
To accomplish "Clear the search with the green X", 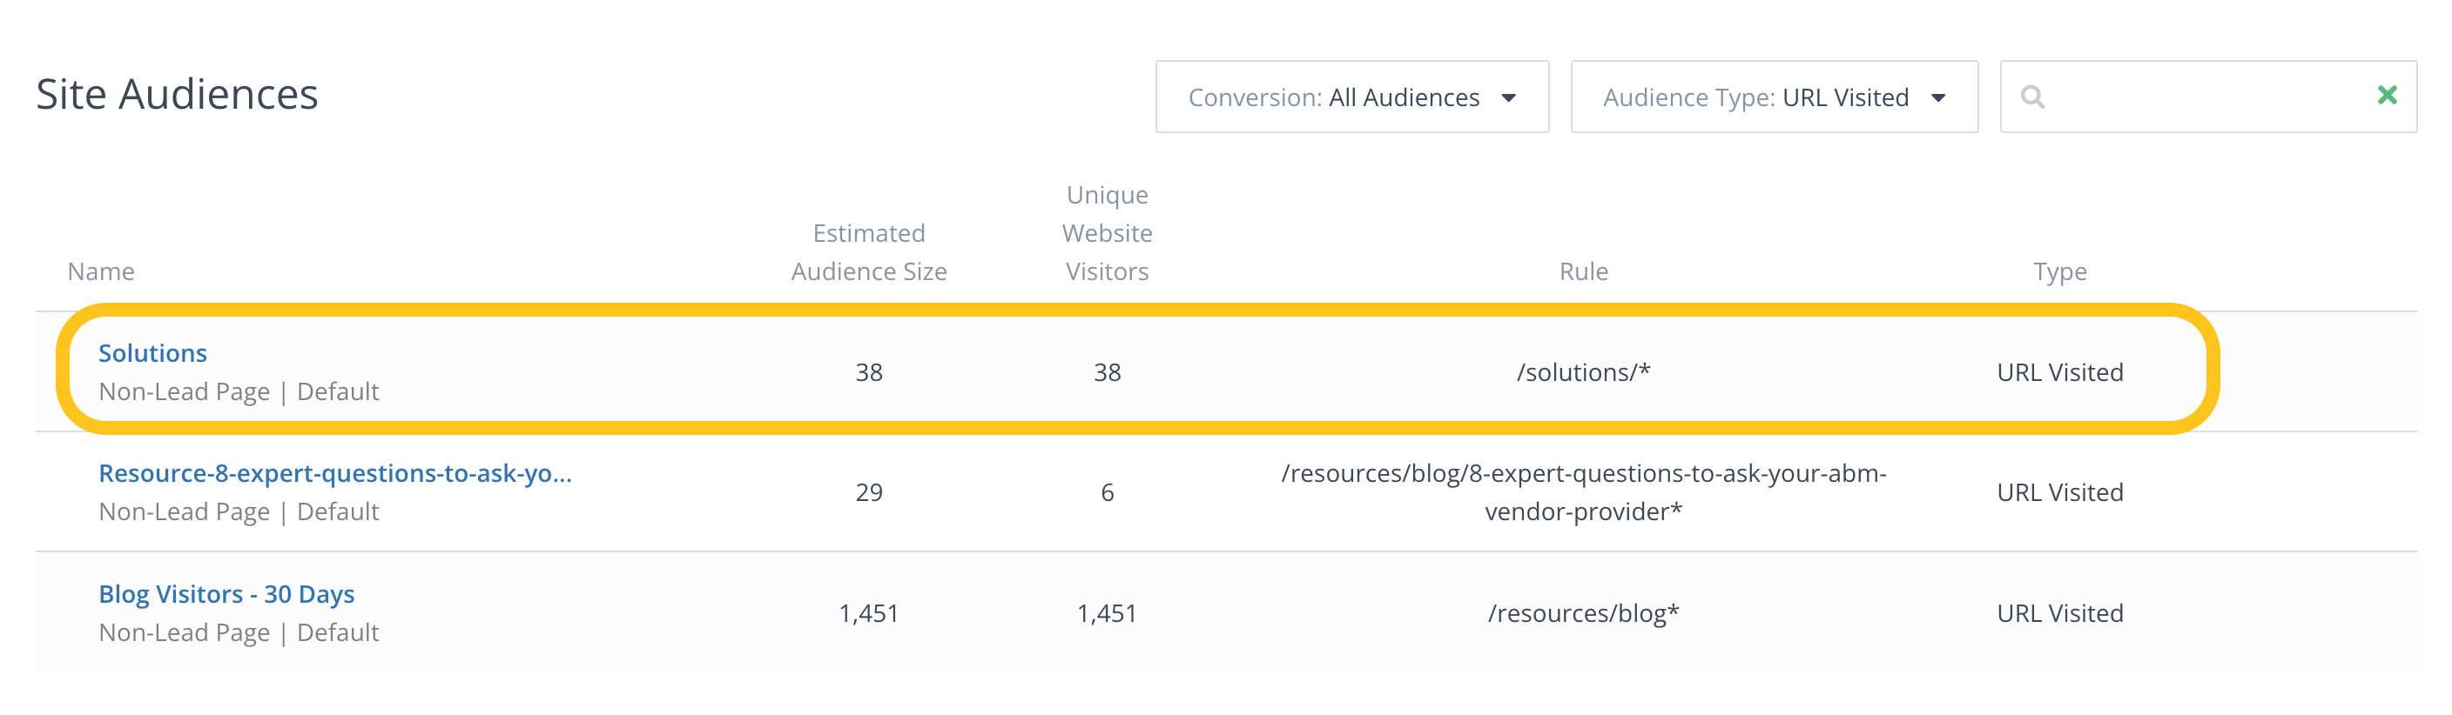I will 2387,95.
